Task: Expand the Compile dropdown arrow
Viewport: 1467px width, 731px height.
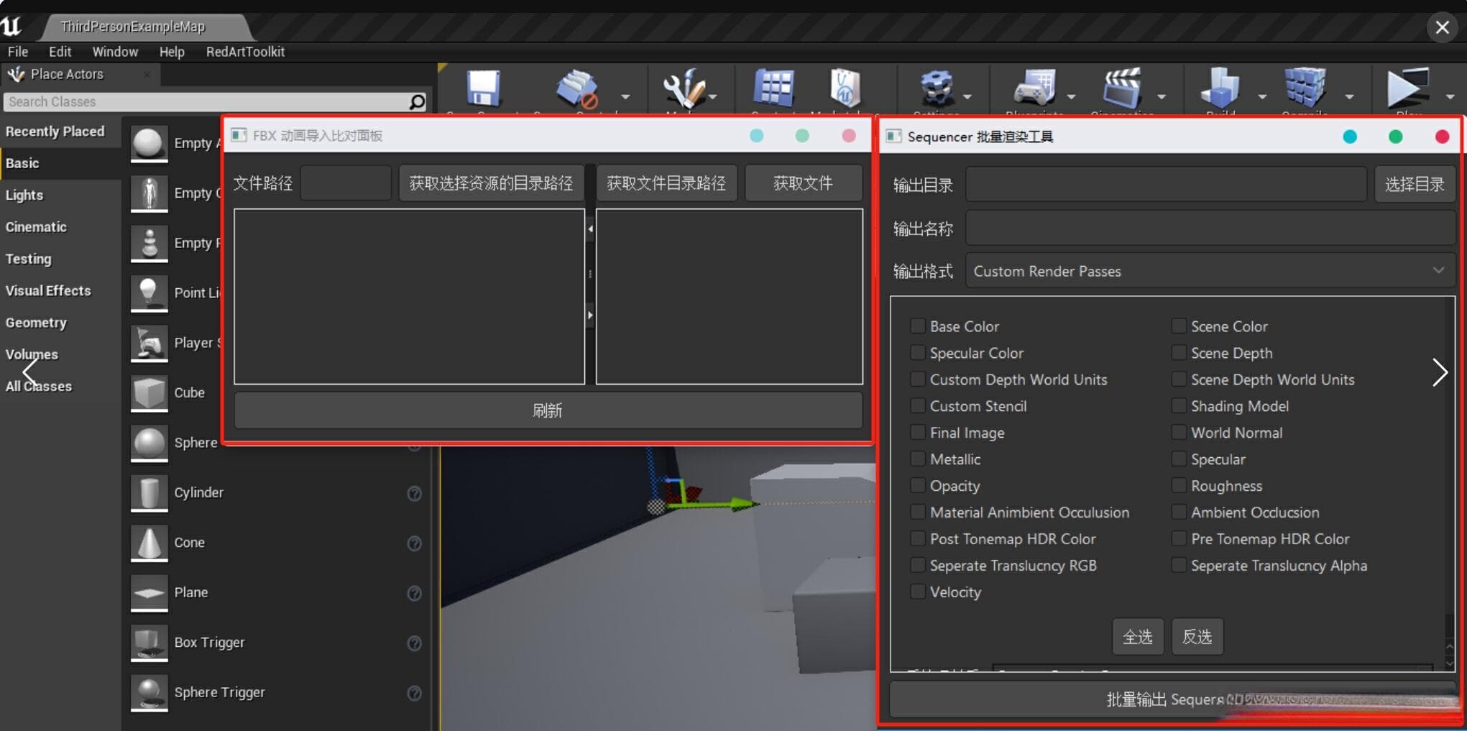Action: [1349, 96]
